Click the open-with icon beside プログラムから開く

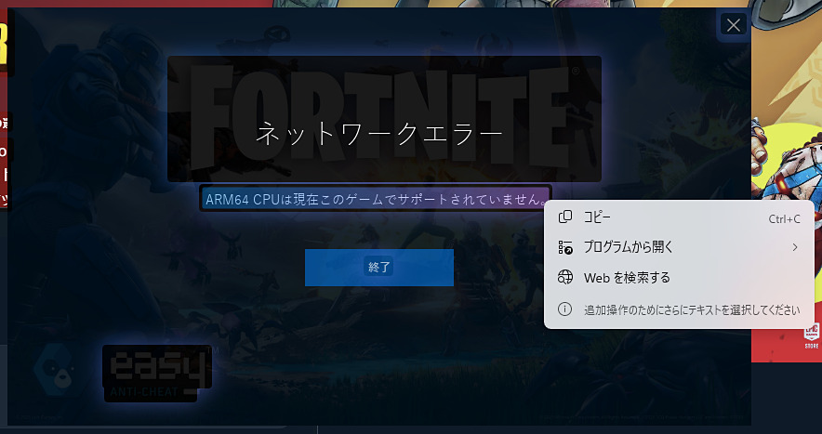coord(565,247)
